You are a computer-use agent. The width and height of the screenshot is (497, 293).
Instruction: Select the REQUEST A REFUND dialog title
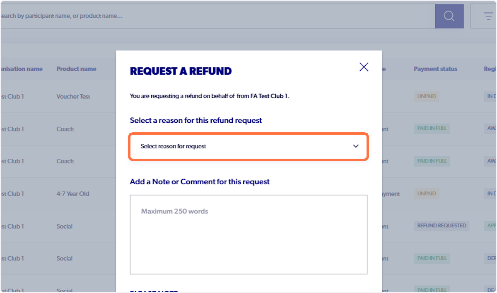click(181, 71)
